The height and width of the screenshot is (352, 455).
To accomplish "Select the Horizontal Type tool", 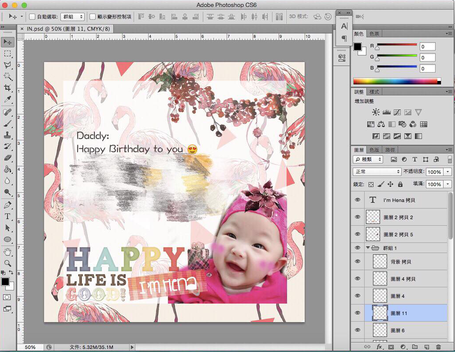I will (7, 216).
